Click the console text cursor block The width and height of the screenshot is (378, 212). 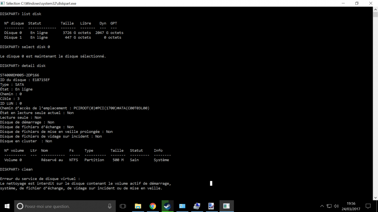pos(211,183)
